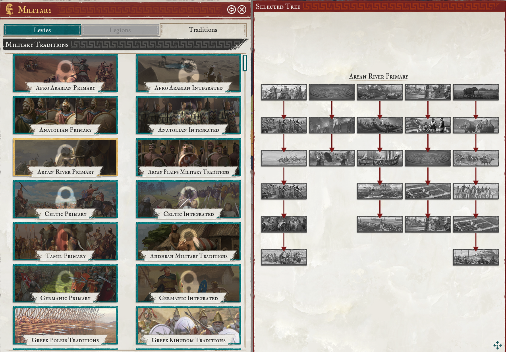The height and width of the screenshot is (352, 506).
Task: Choose the Germanic Integrated tradition card
Action: (x=189, y=284)
